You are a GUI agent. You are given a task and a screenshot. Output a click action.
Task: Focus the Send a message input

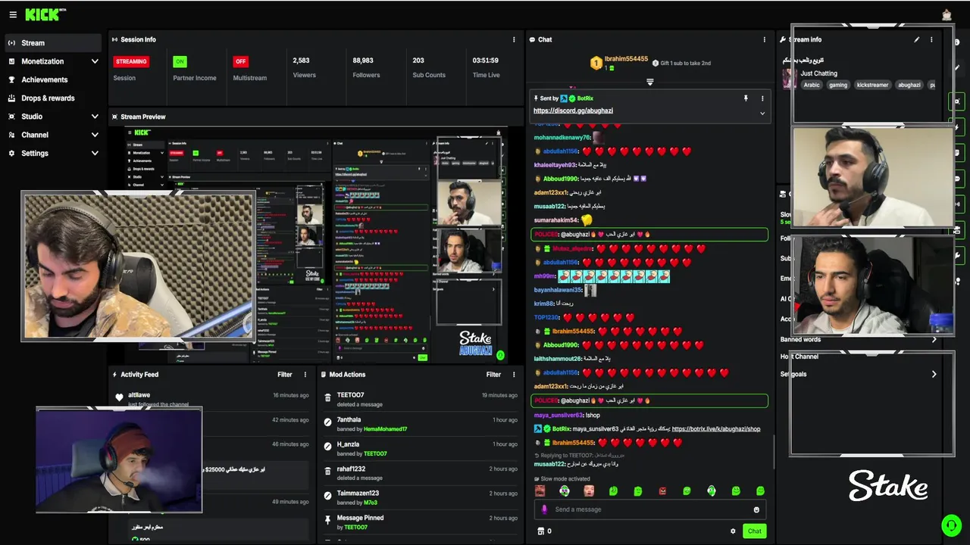click(649, 509)
